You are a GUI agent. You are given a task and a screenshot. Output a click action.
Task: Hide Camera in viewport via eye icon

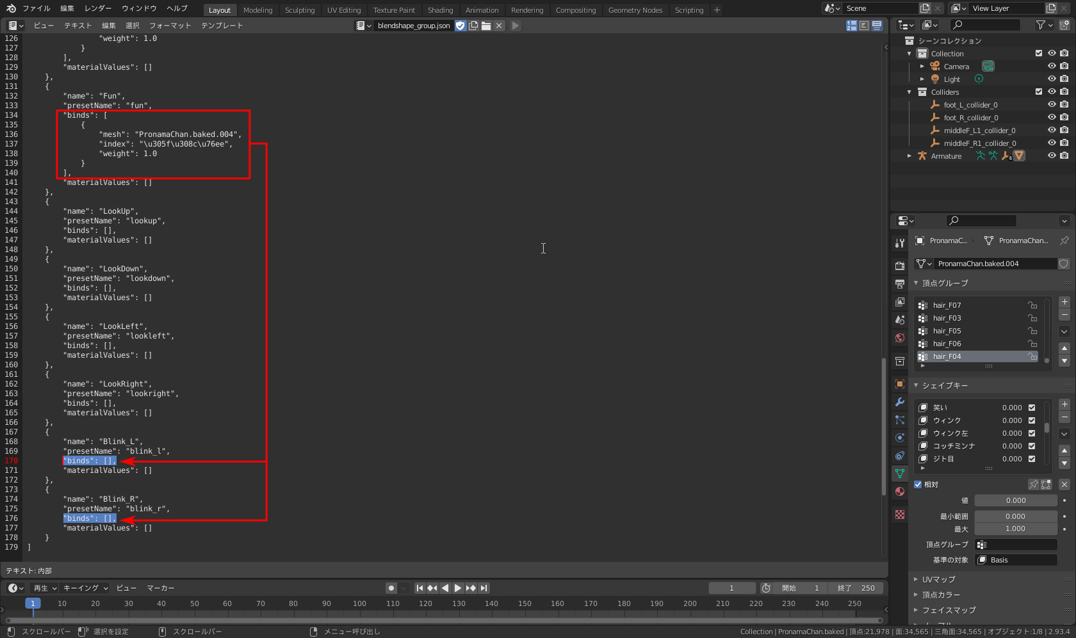[x=1052, y=66]
